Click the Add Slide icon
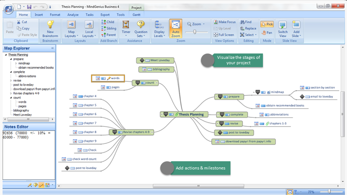This screenshot has width=347, height=195. tap(296, 25)
